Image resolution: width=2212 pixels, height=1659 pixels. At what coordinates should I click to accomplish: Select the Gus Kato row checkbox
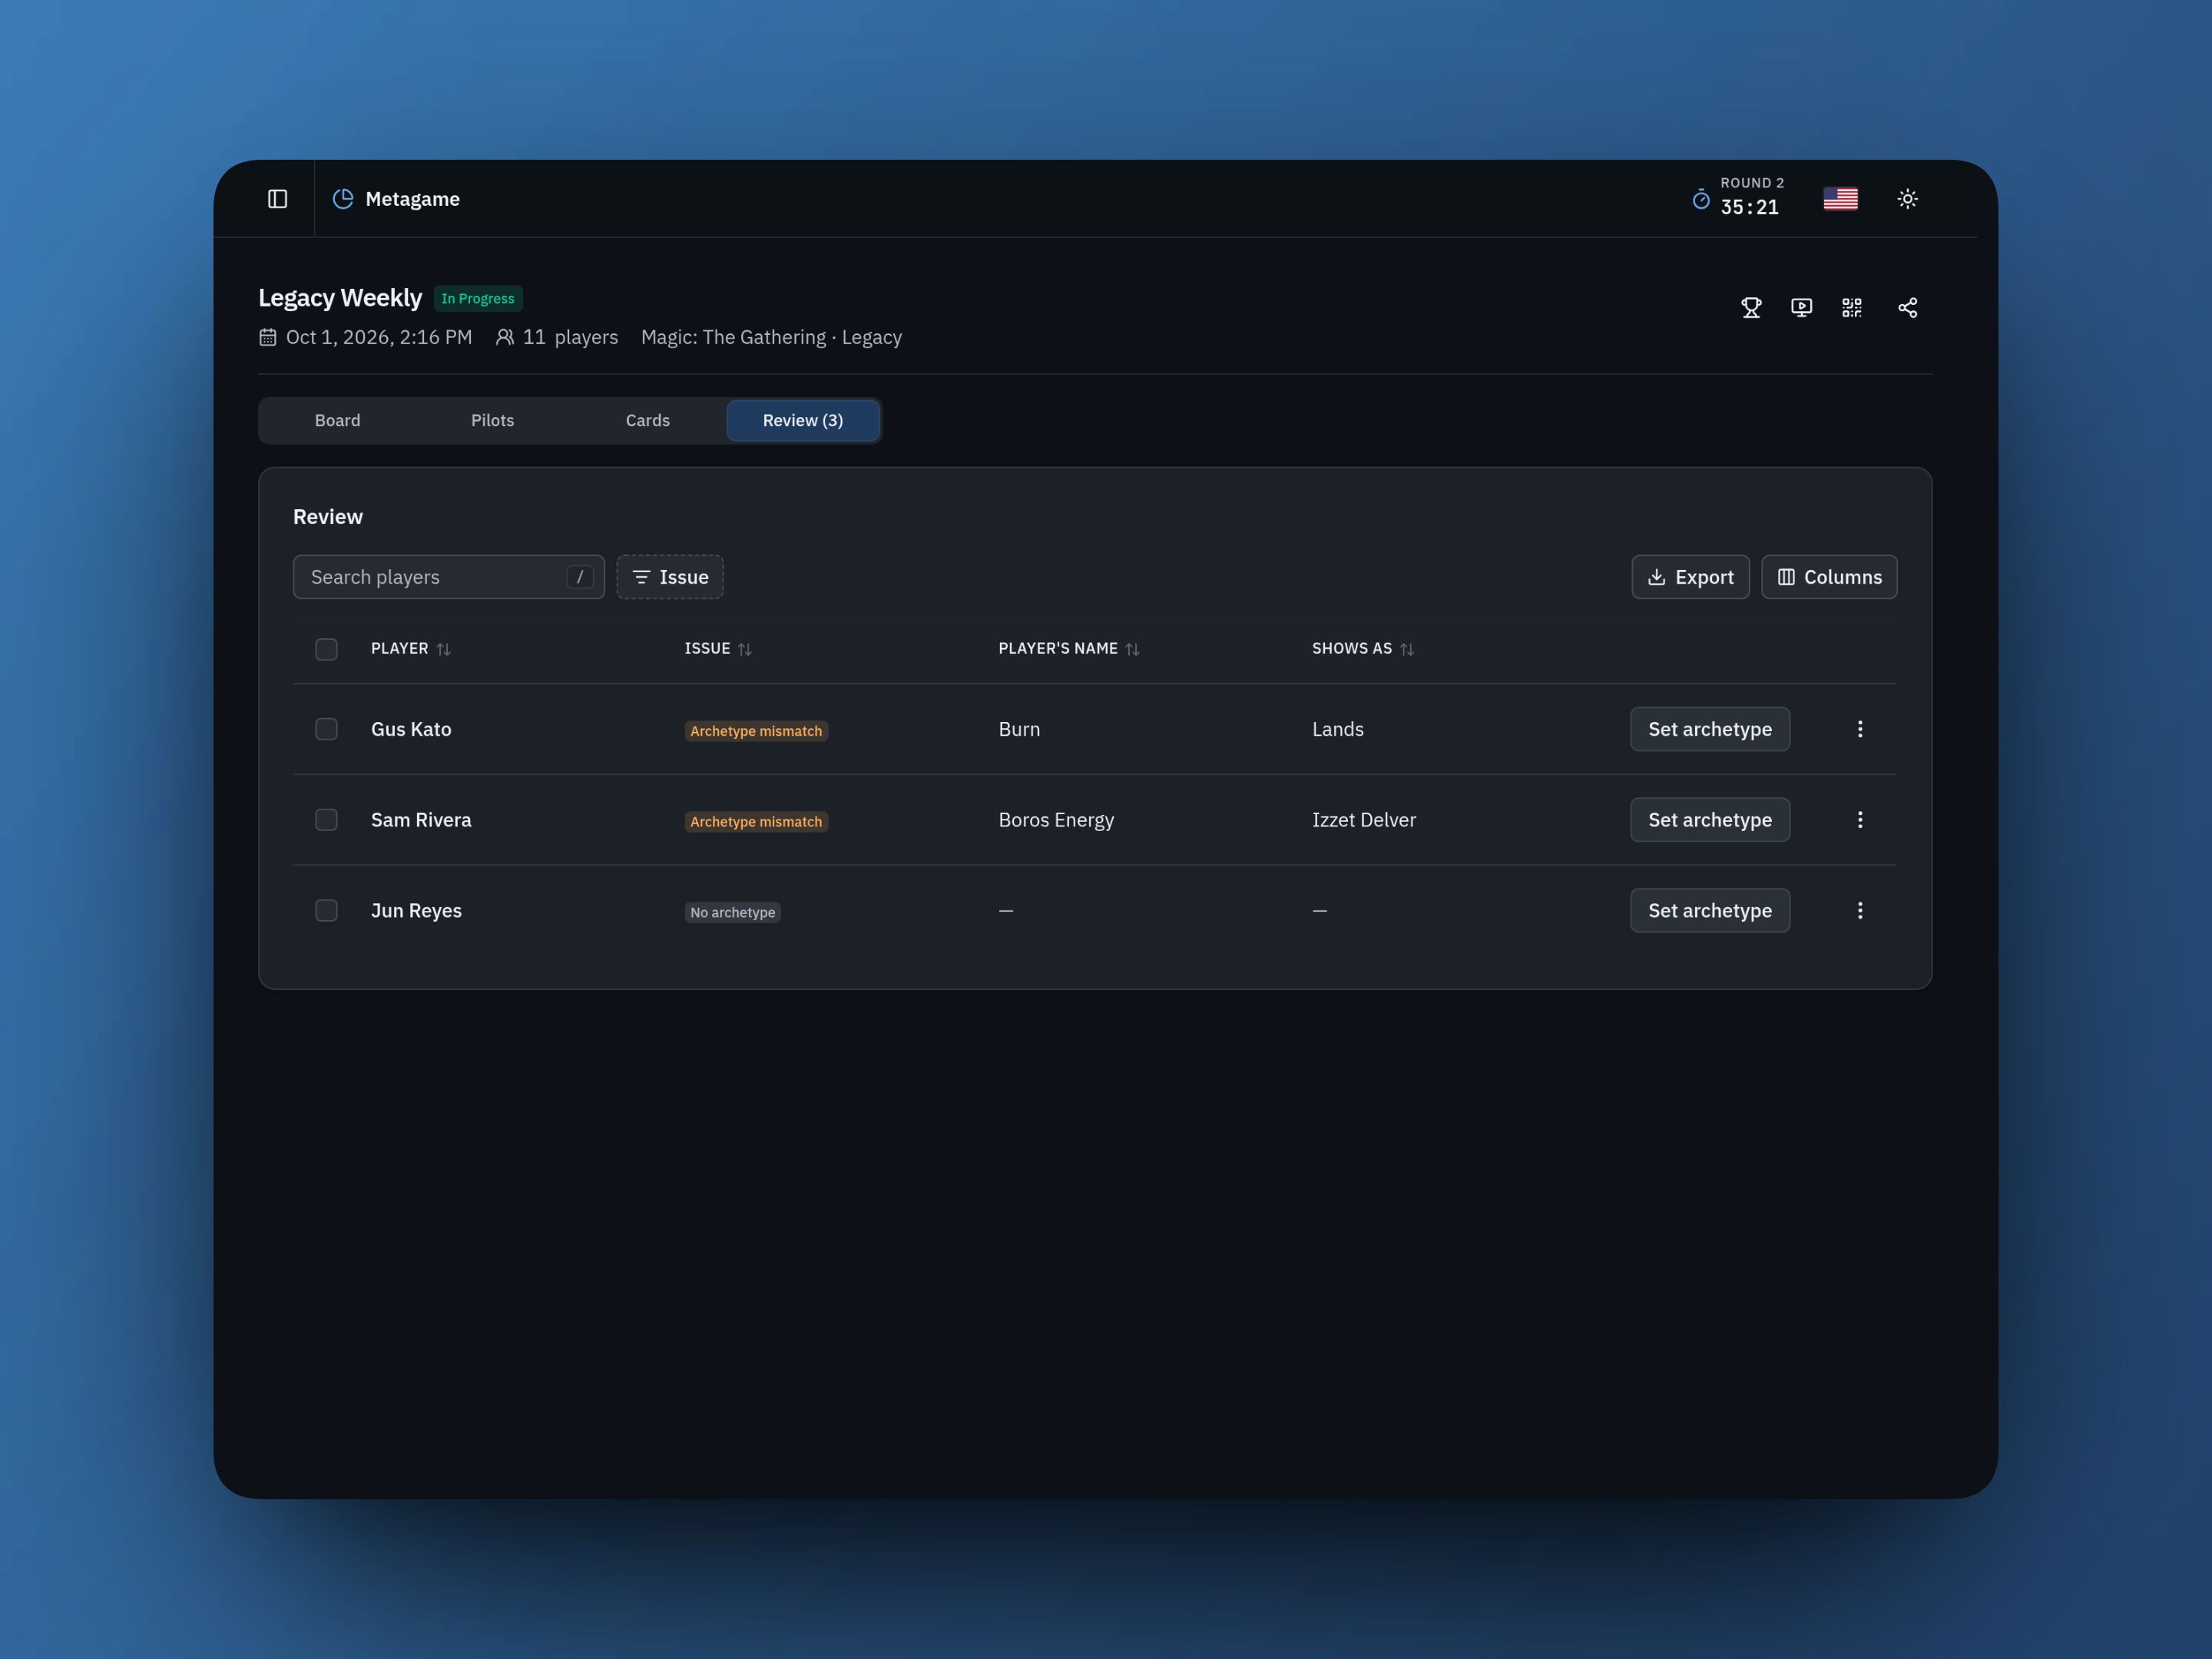(326, 729)
